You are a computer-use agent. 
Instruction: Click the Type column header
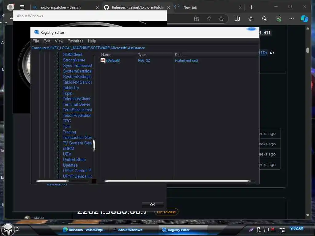(154, 55)
